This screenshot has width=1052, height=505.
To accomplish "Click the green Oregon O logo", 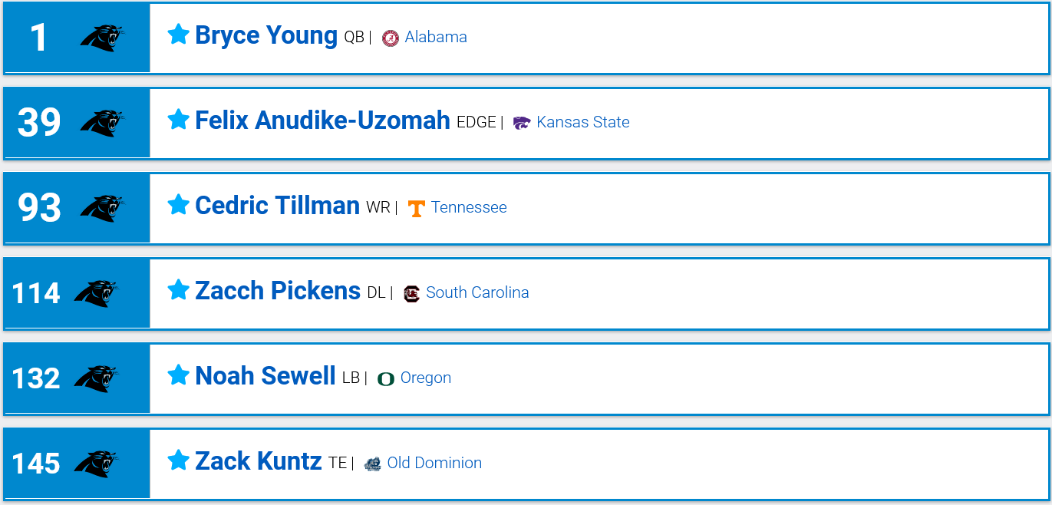I will pos(386,378).
